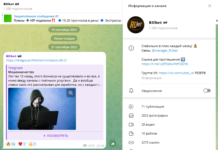The width and height of the screenshot is (218, 150).
Task: Open the hooded hacker preview image
Action: pos(42,109)
